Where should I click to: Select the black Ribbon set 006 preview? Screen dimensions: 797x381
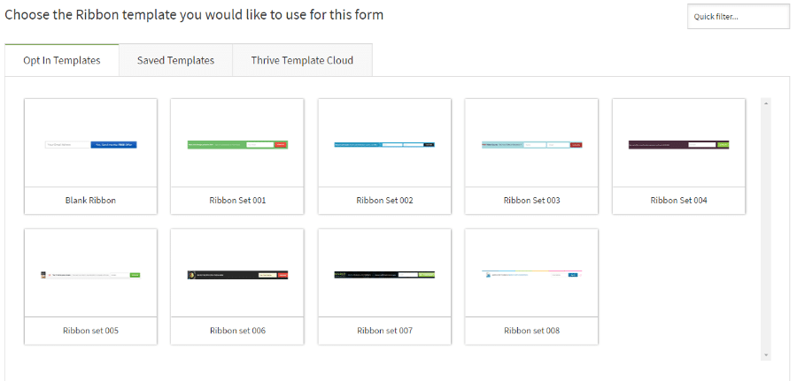click(x=237, y=273)
